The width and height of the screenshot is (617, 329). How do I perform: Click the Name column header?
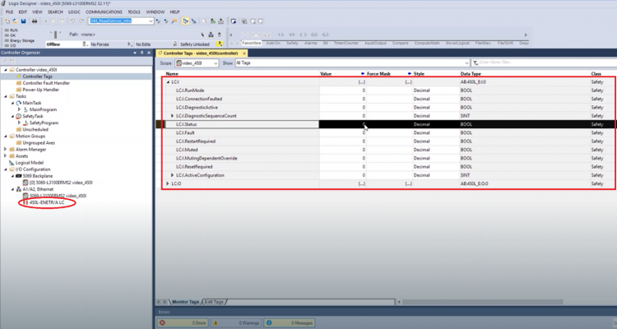tap(172, 73)
